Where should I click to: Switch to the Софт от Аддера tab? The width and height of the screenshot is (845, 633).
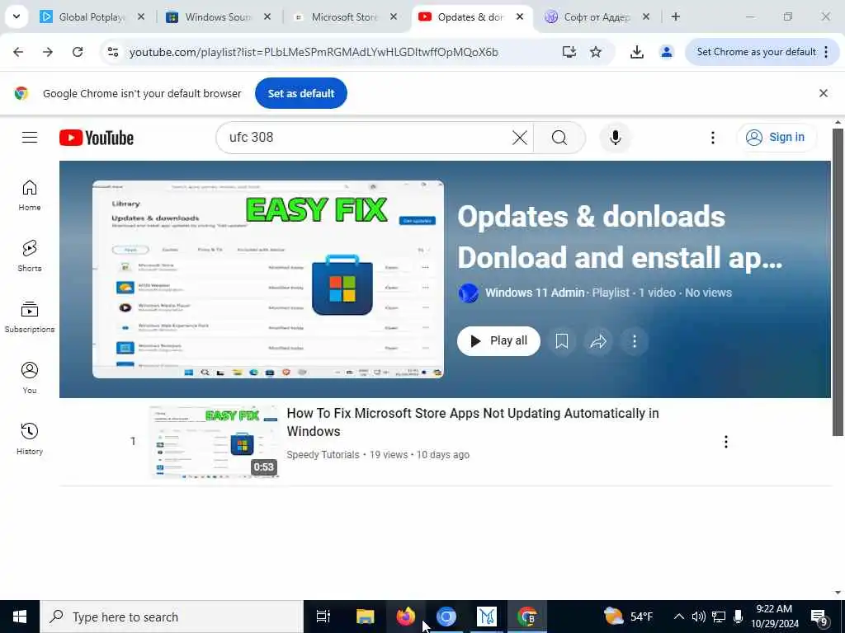[x=596, y=17]
